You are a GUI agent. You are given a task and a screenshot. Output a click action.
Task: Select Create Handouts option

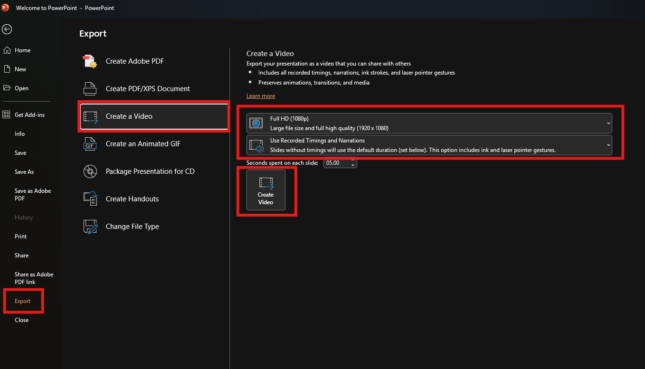tap(154, 199)
